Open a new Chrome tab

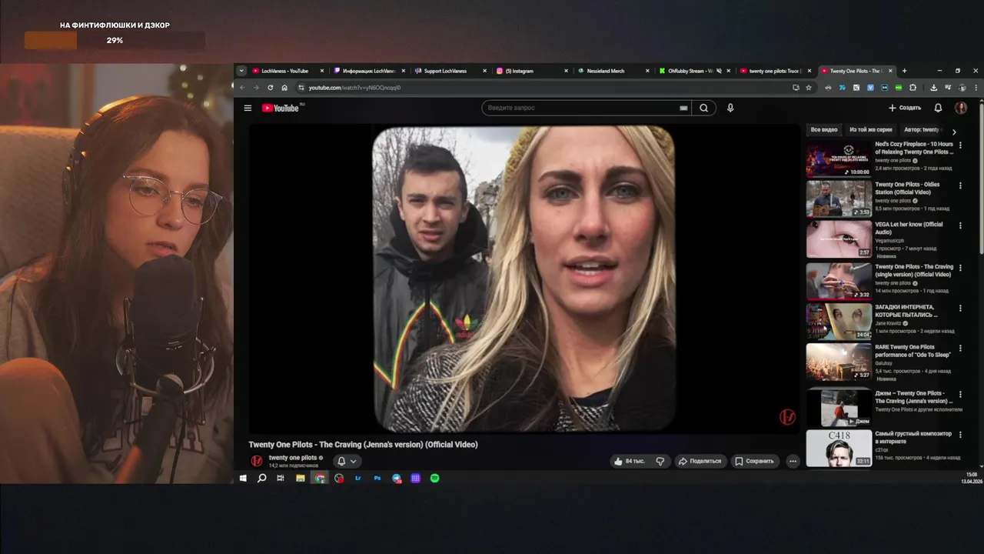(x=904, y=71)
